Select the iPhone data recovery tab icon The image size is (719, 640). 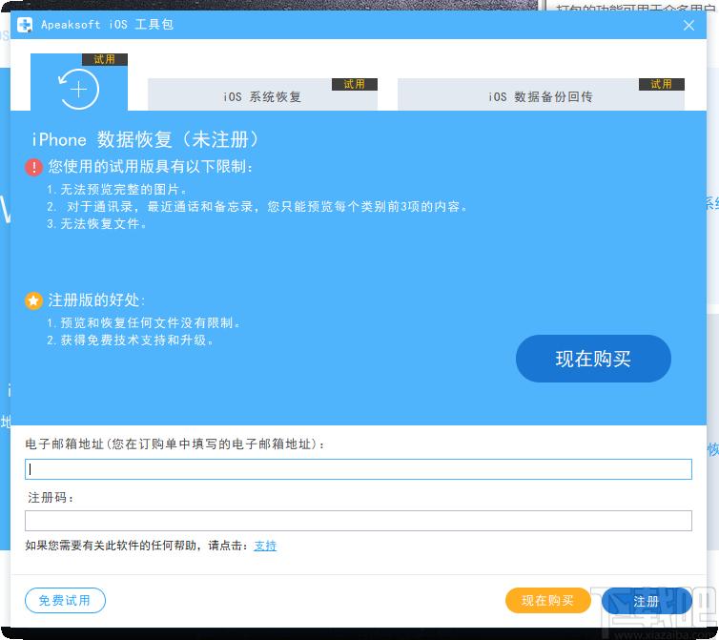(79, 89)
